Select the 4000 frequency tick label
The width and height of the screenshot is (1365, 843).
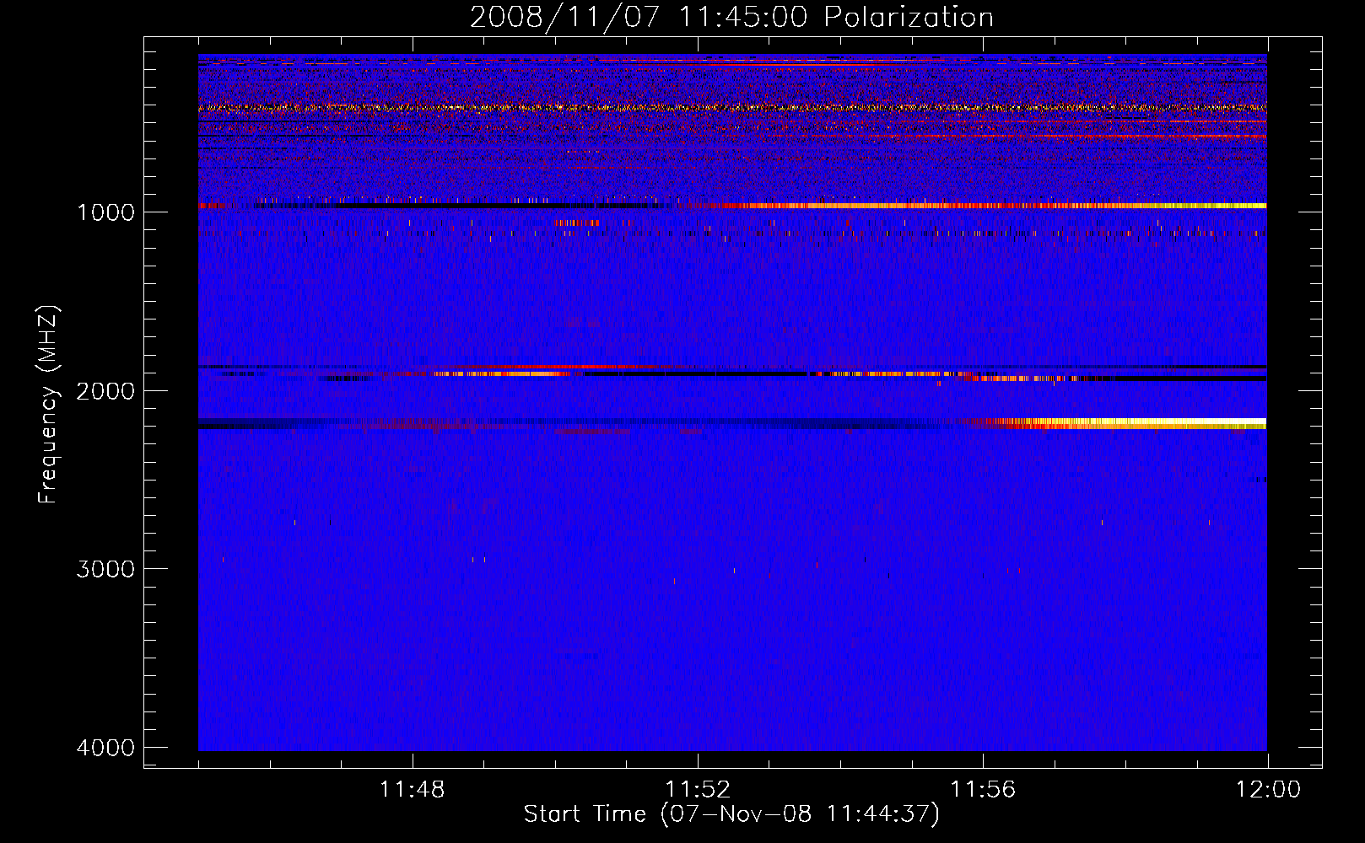106,748
